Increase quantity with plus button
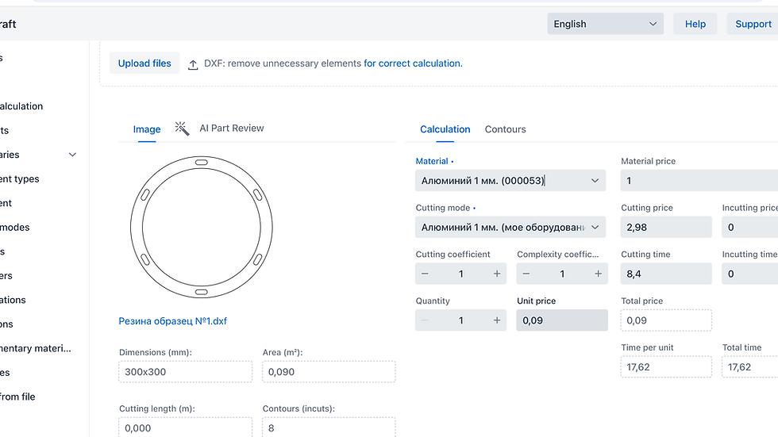778x437 pixels. (497, 320)
